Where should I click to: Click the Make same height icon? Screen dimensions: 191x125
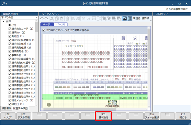coord(99,18)
